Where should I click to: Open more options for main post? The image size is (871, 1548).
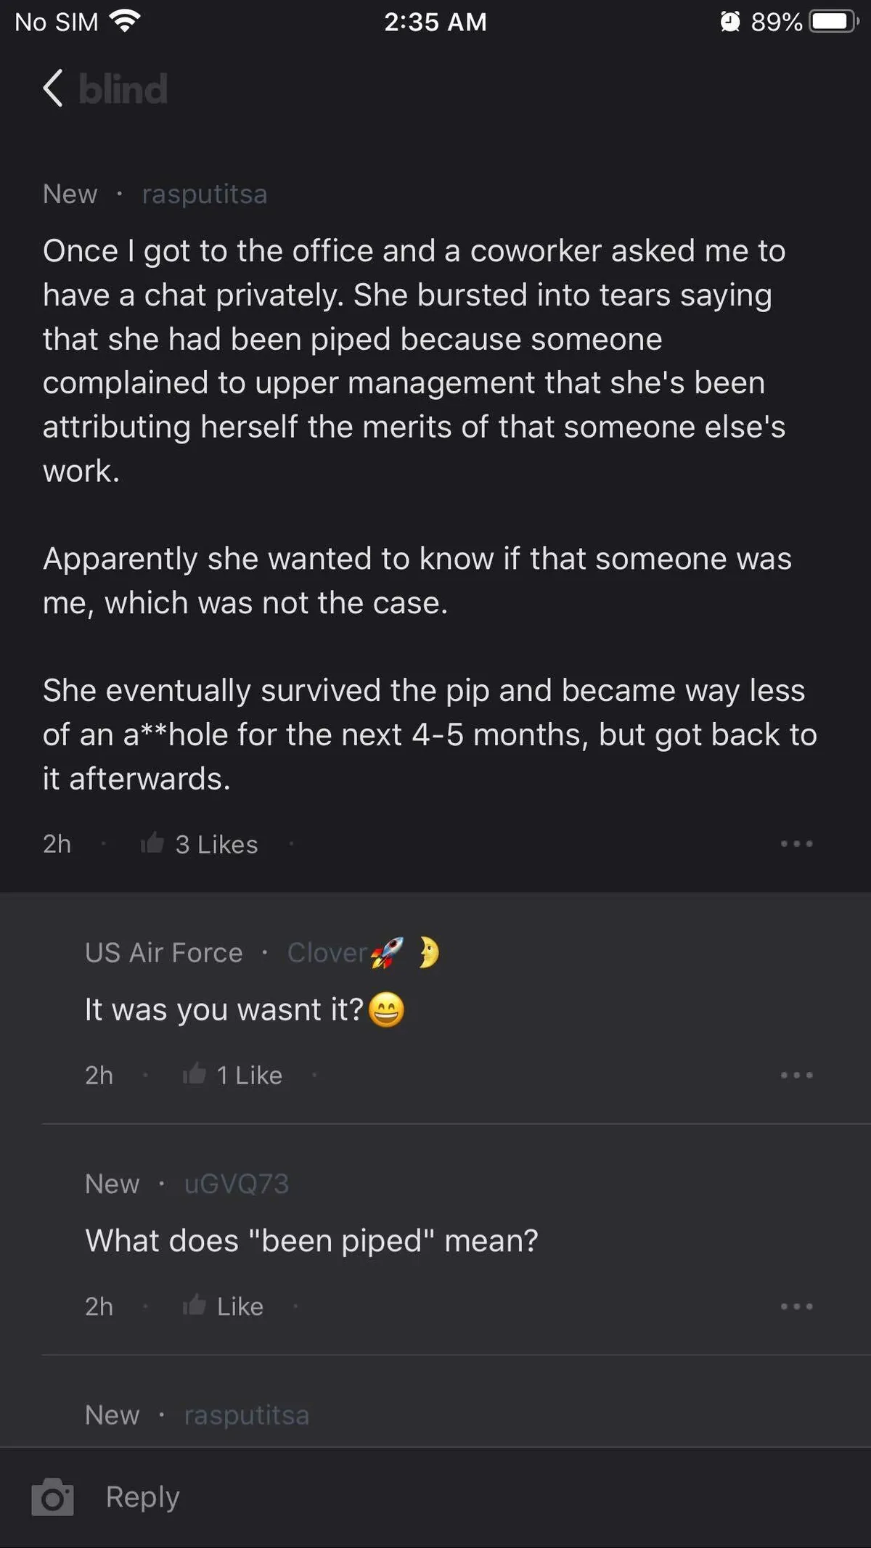[796, 843]
